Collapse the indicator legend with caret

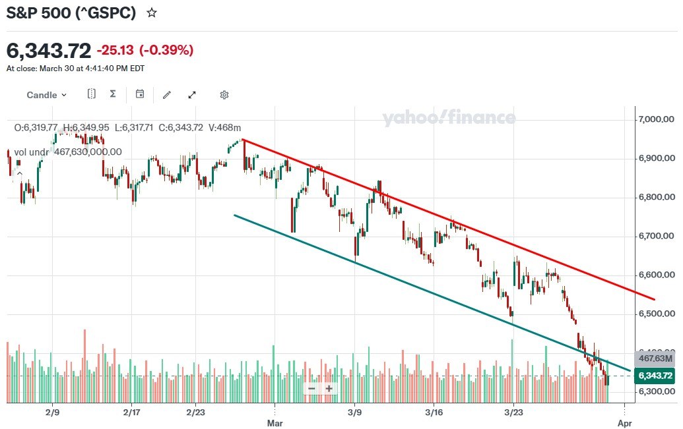pos(18,174)
